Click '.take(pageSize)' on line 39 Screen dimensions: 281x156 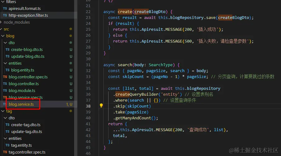click(131, 112)
